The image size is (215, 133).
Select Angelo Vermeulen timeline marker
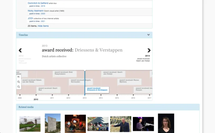coord(81,82)
